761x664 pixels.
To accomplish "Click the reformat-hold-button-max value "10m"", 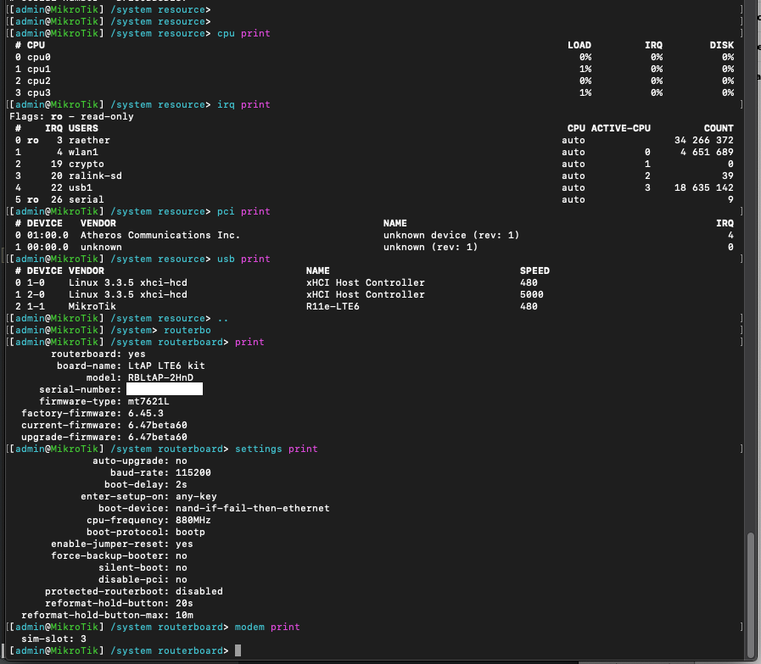I will [x=184, y=616].
